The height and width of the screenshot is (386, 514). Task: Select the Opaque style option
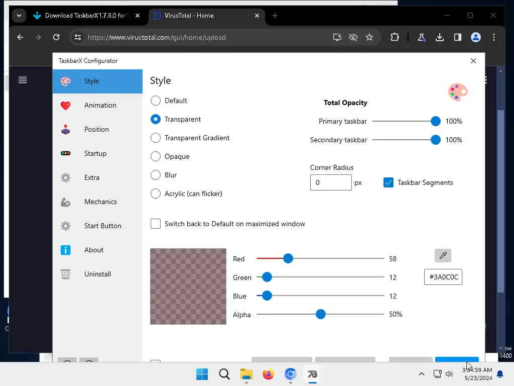pyautogui.click(x=156, y=156)
